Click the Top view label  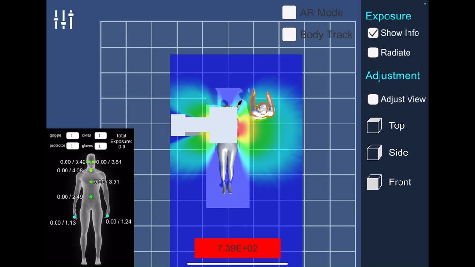pos(397,125)
